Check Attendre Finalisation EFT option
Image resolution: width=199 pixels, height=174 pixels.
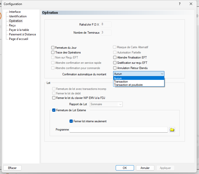115,57
